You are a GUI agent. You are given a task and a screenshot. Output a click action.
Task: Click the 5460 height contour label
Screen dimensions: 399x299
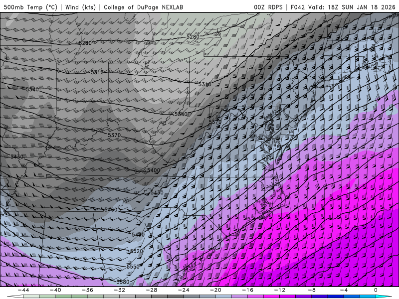click(x=111, y=210)
